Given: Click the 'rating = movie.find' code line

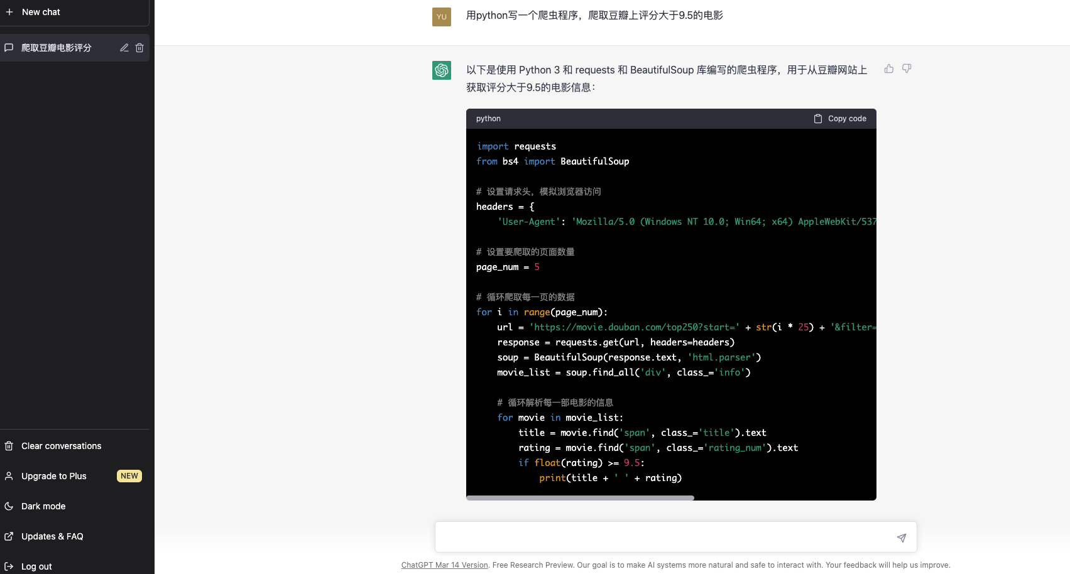Looking at the screenshot, I should point(658,448).
